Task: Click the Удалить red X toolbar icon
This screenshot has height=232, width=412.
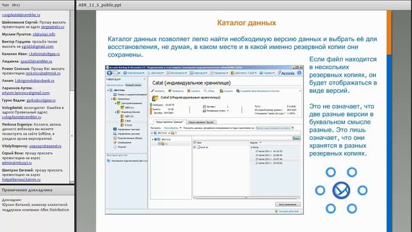Action: tap(189, 91)
